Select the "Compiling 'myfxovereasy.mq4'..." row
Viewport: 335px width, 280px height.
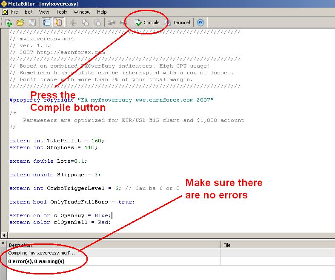tap(171, 253)
